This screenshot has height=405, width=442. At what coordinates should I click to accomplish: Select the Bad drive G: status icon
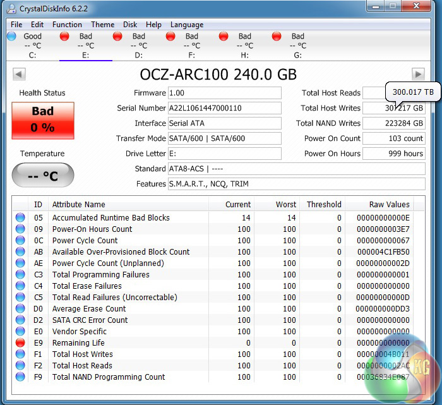point(277,37)
